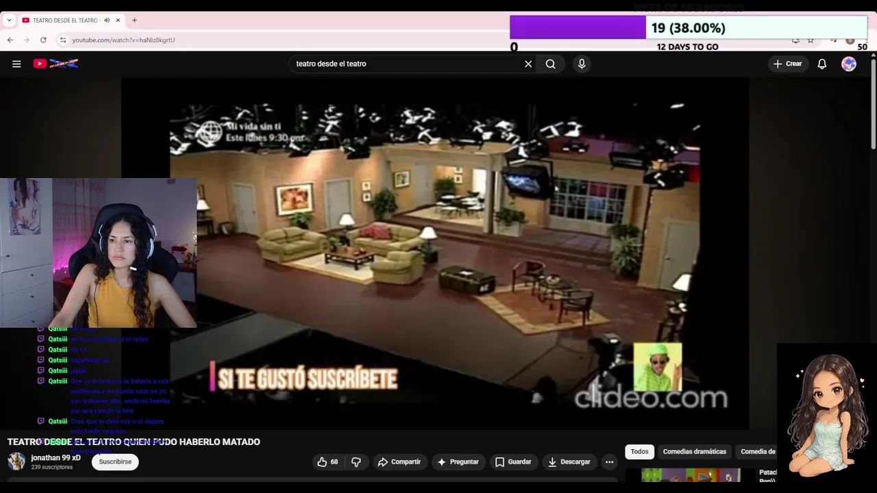Viewport: 877px width, 493px height.
Task: Go back with browser back arrow
Action: [x=10, y=40]
